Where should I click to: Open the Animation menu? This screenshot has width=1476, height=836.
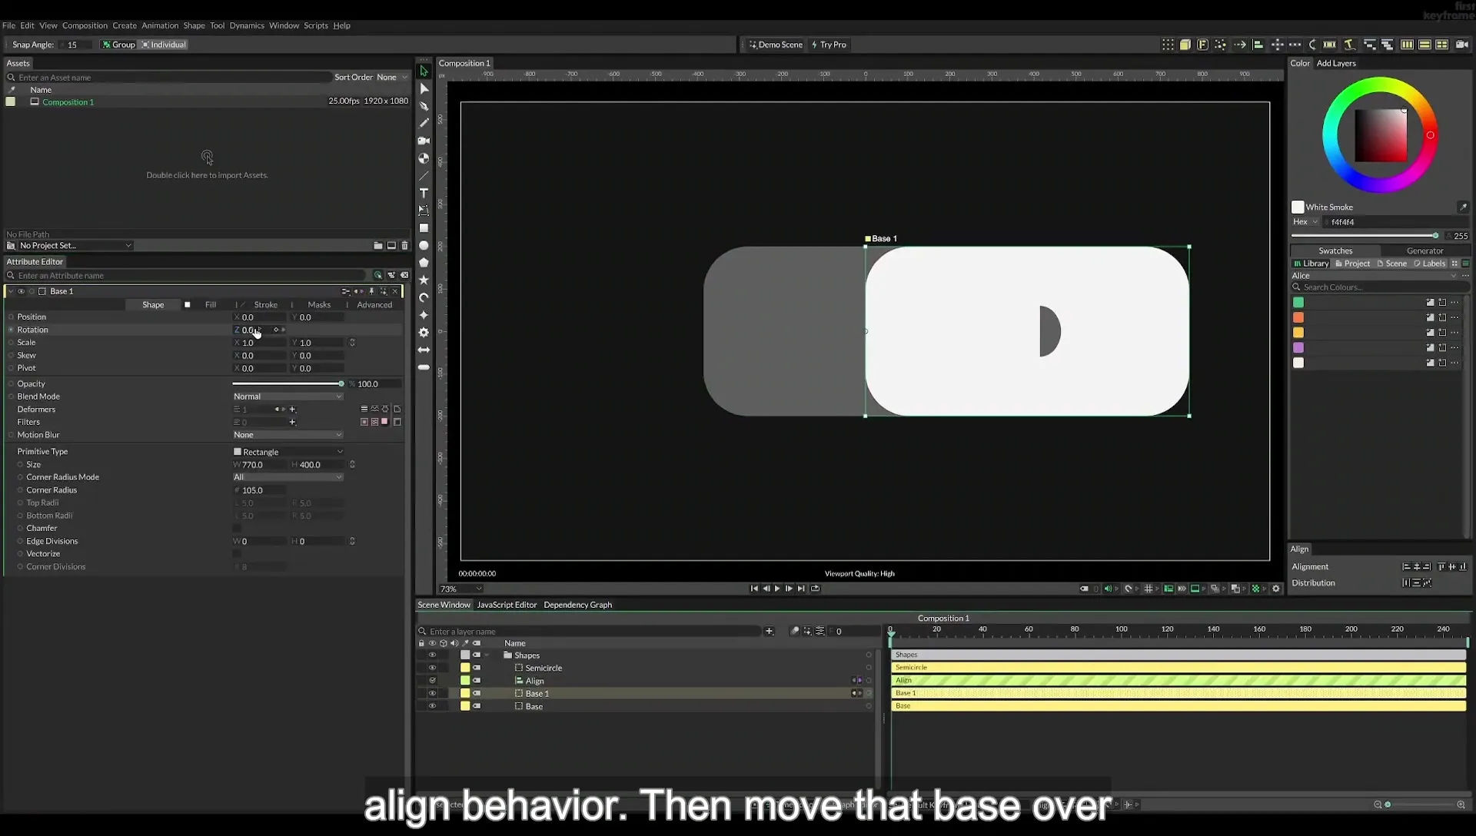coord(160,25)
